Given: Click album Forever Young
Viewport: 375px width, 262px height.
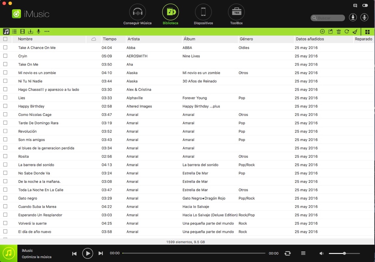Looking at the screenshot, I should (195, 98).
